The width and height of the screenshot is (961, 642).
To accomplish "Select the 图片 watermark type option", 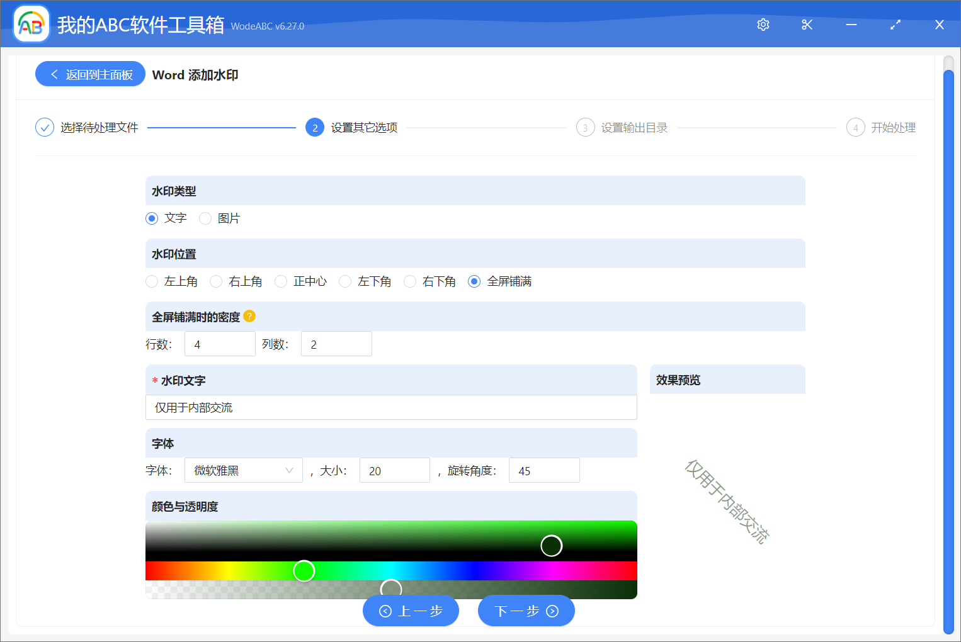I will coord(205,218).
